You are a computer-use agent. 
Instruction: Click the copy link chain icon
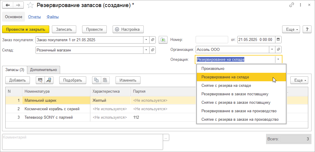click(x=292, y=5)
